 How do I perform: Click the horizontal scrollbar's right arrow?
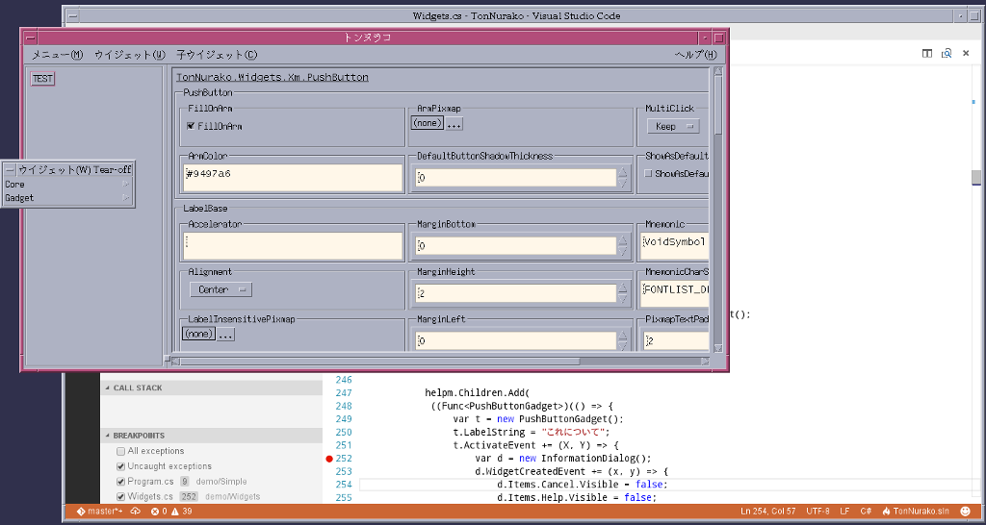point(705,362)
